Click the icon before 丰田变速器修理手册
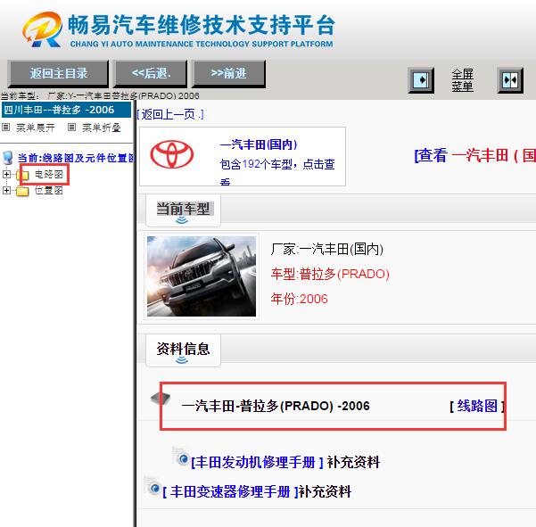 click(153, 486)
